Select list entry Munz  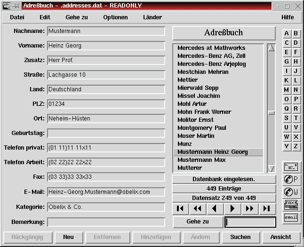coord(218,144)
